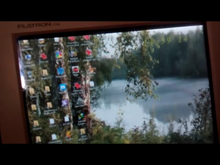Click the white document icon beside the Pac-Man icon

pyautogui.click(x=54, y=137)
